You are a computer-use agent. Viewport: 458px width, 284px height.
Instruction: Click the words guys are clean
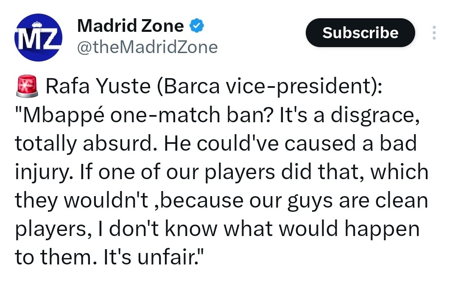coord(358,201)
